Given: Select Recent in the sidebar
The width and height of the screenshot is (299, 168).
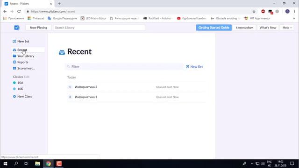Looking at the screenshot, I should click(28, 50).
